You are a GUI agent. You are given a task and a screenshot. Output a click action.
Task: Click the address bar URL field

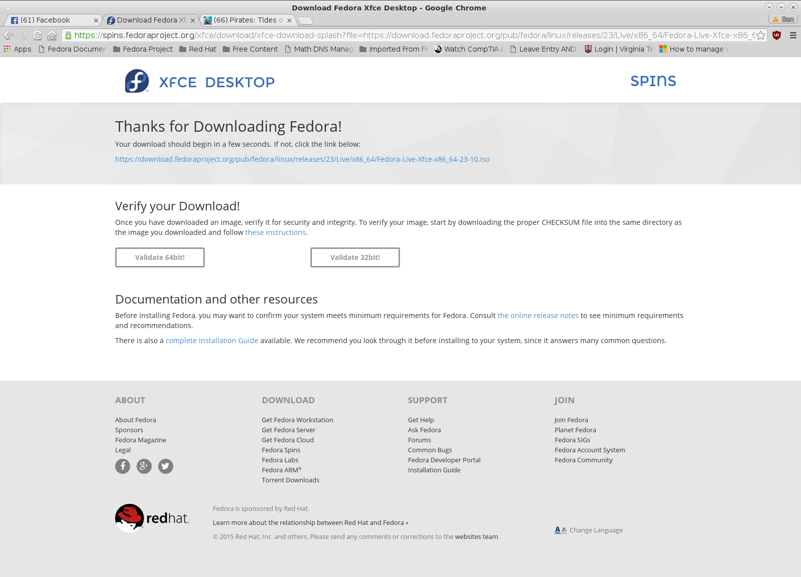415,35
